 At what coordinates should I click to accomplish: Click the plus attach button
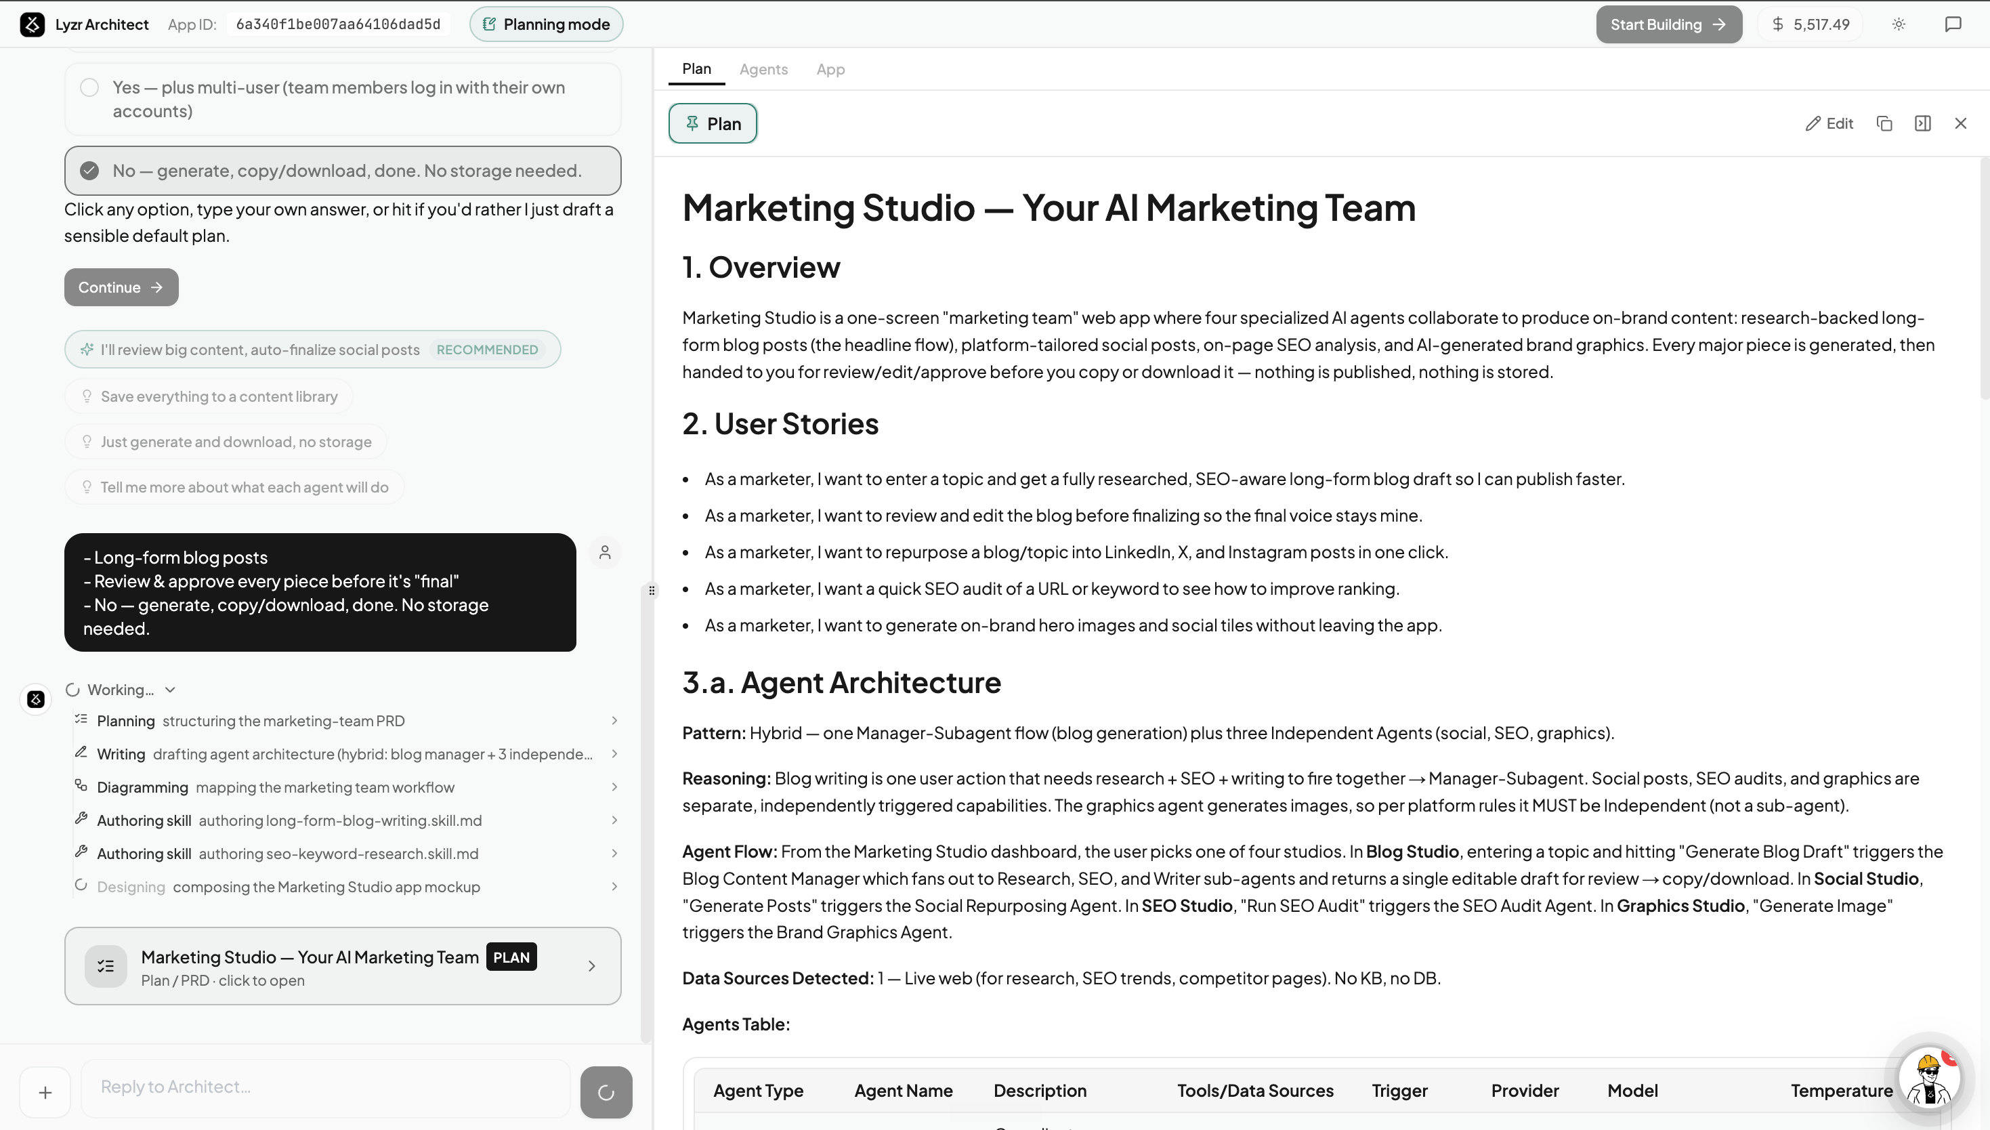point(45,1093)
